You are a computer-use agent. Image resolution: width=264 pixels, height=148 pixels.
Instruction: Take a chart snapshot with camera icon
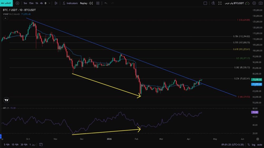pos(261,3)
